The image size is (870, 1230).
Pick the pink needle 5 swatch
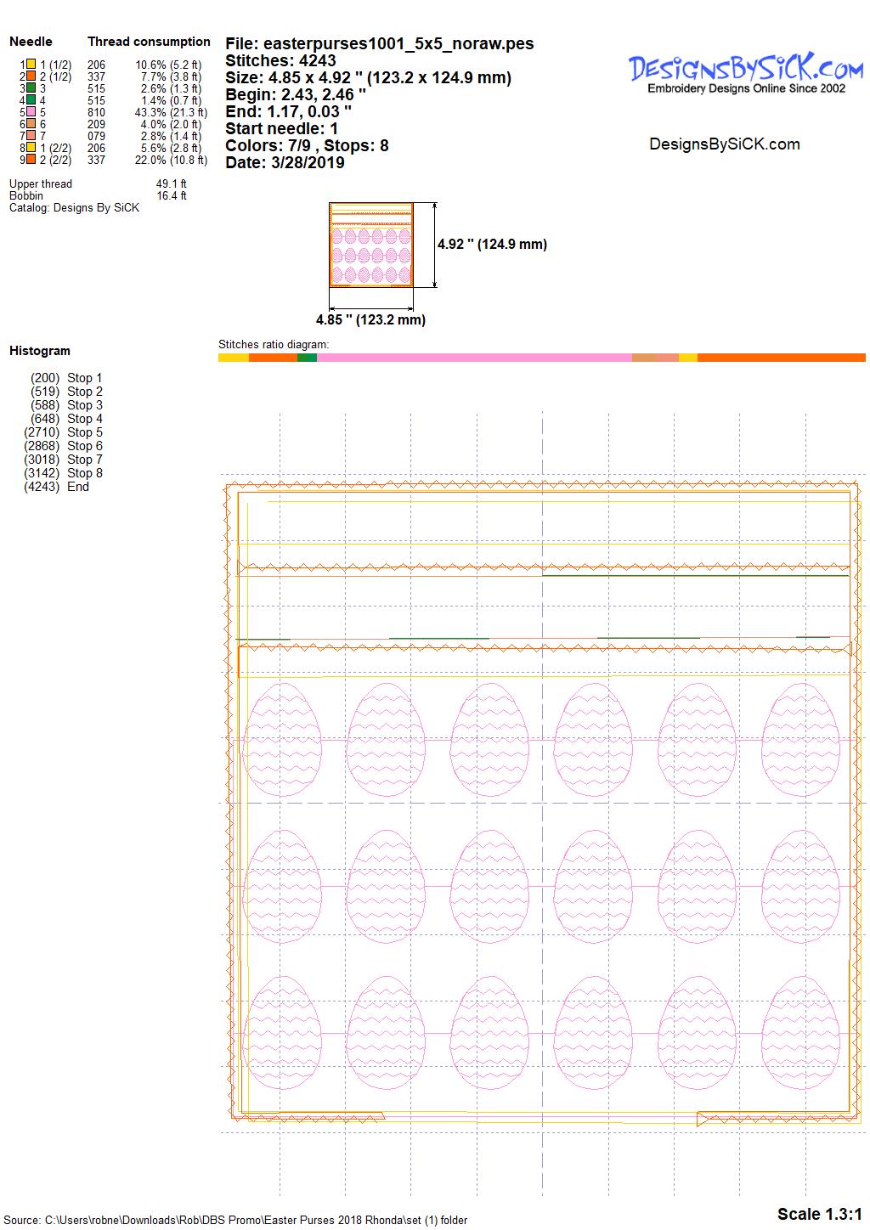tap(31, 112)
